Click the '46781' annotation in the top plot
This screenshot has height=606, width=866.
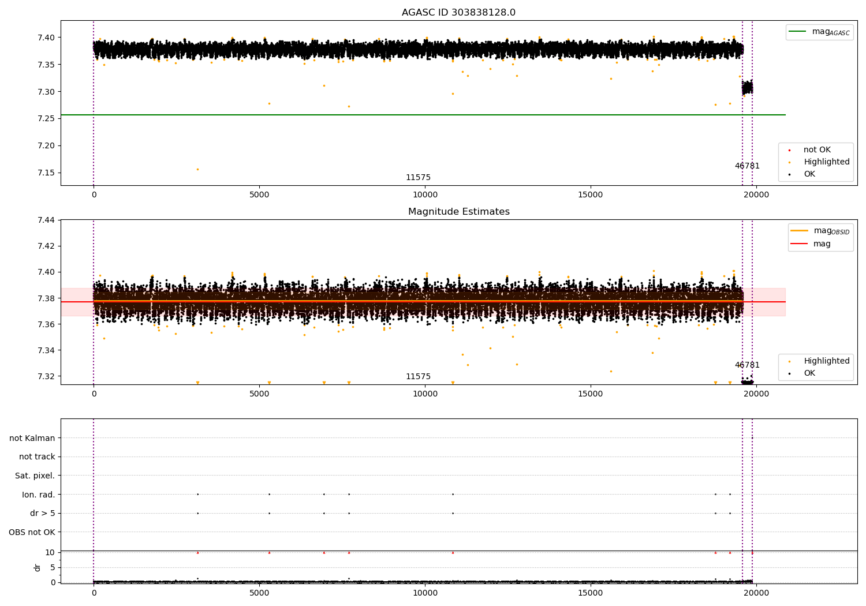coord(747,166)
